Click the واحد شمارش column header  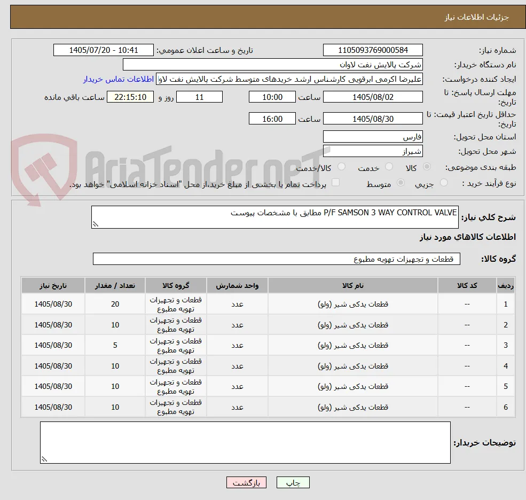pos(237,286)
